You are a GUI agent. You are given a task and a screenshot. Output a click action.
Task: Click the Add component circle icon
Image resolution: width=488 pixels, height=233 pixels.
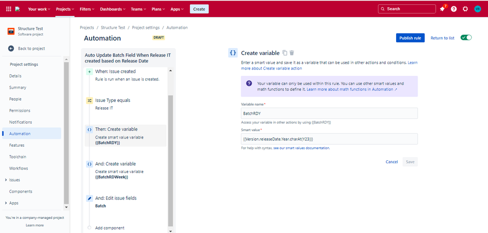pyautogui.click(x=89, y=228)
